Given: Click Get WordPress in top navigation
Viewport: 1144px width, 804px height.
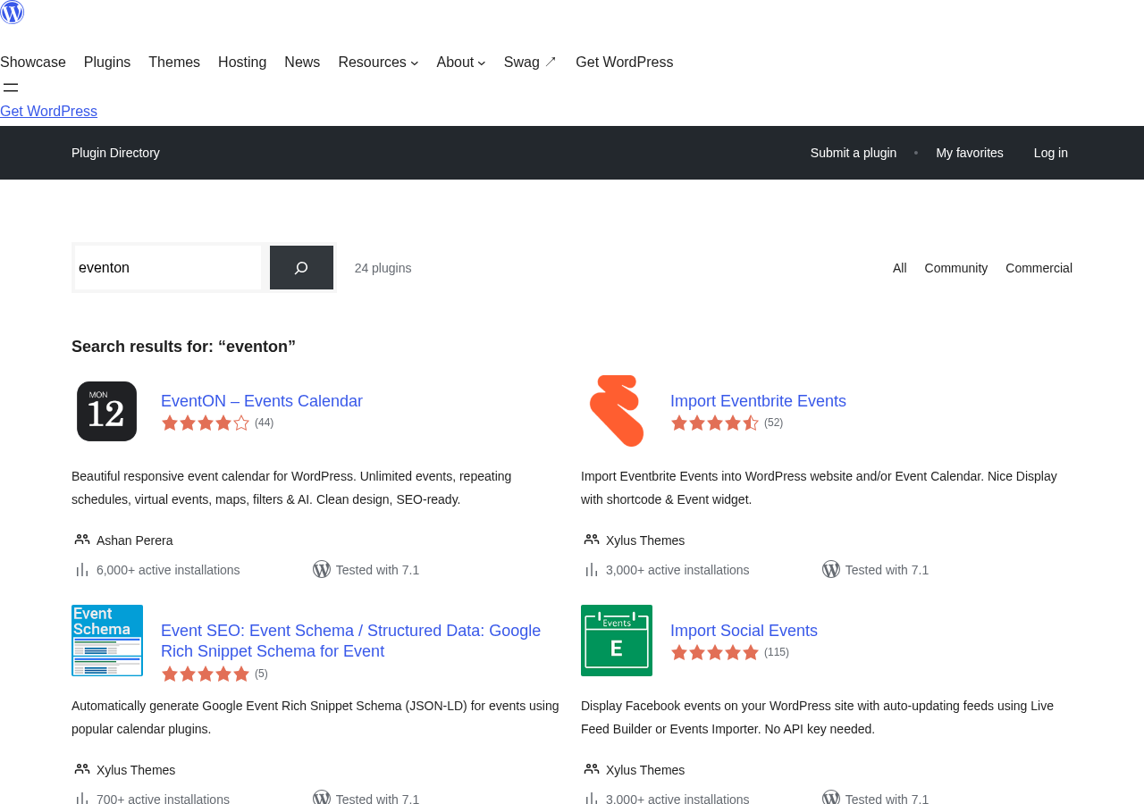Looking at the screenshot, I should pos(625,63).
